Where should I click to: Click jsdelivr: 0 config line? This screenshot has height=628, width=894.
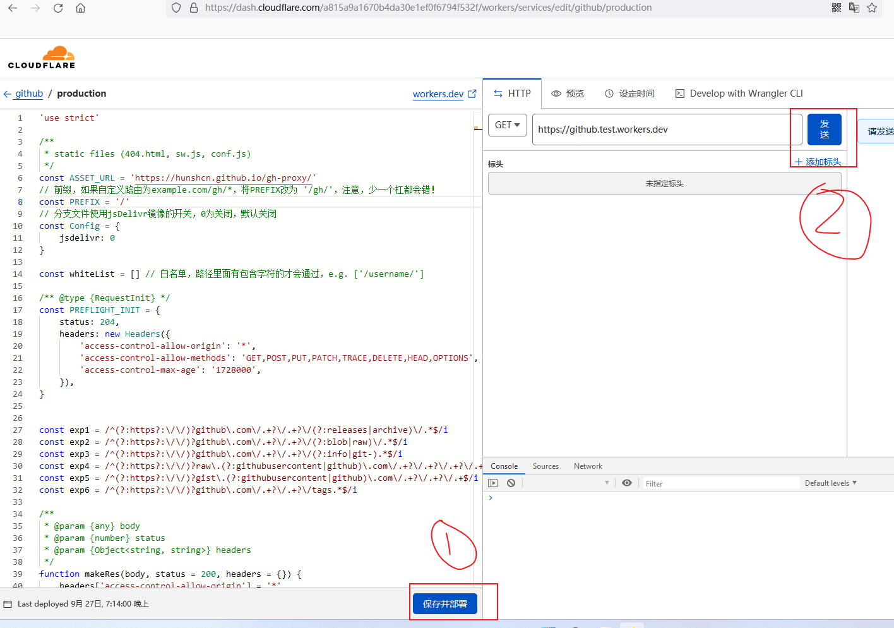87,238
